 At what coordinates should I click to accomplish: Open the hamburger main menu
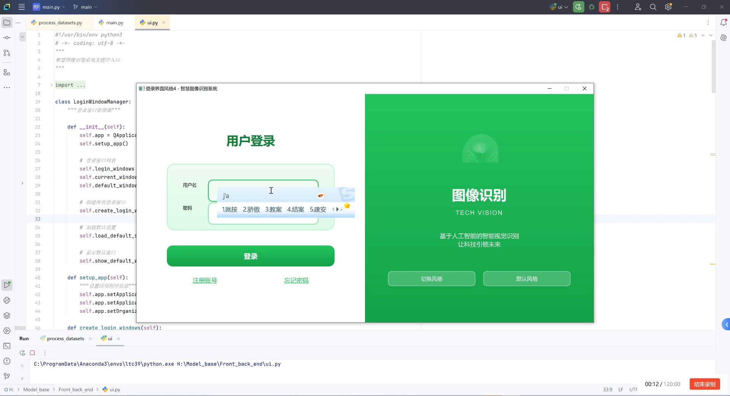point(22,7)
